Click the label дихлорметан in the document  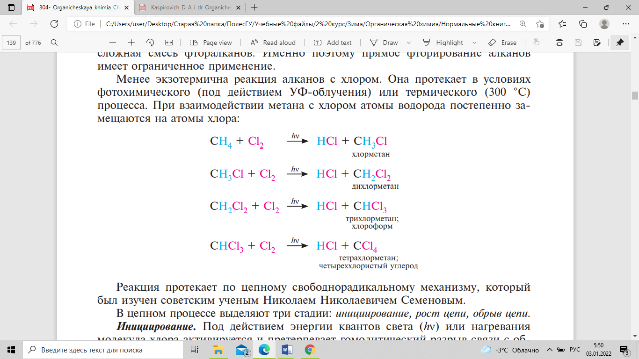375,186
